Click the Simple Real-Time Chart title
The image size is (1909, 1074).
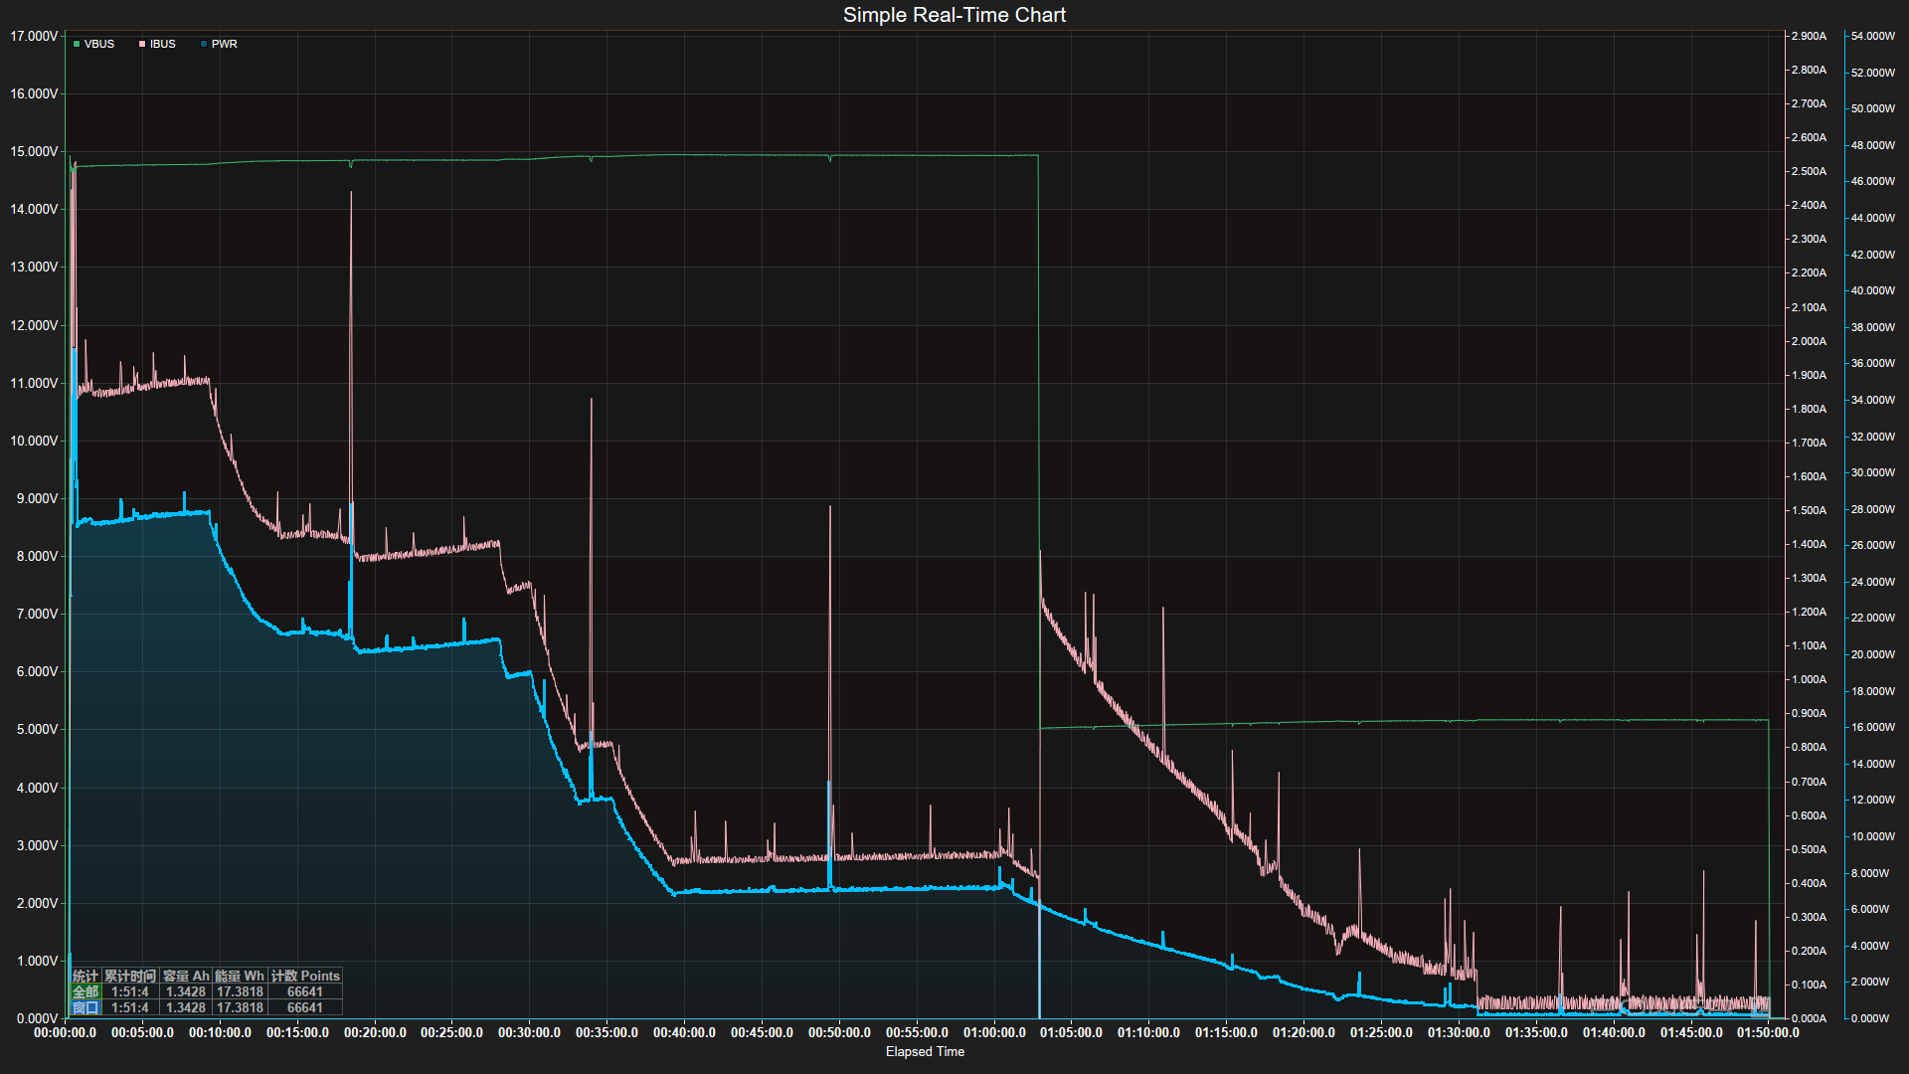pyautogui.click(x=954, y=15)
